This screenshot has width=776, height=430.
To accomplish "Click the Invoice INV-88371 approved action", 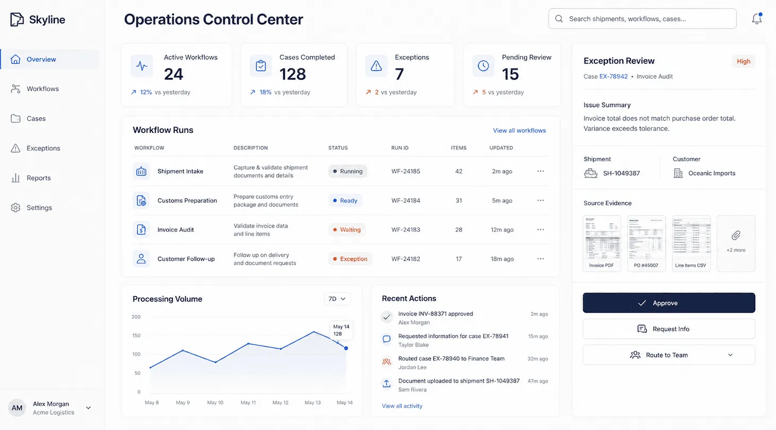I will (435, 314).
